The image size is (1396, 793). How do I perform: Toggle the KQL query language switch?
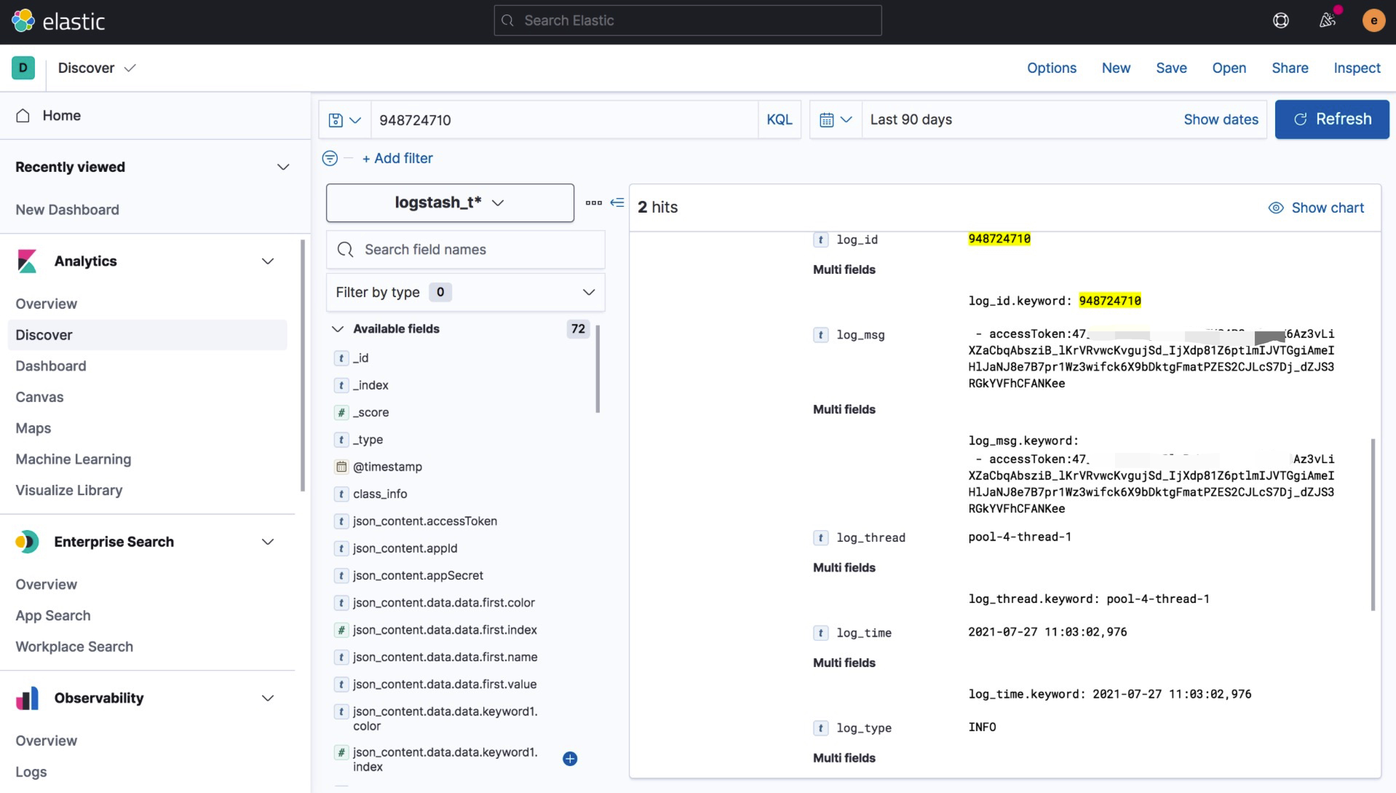[779, 119]
